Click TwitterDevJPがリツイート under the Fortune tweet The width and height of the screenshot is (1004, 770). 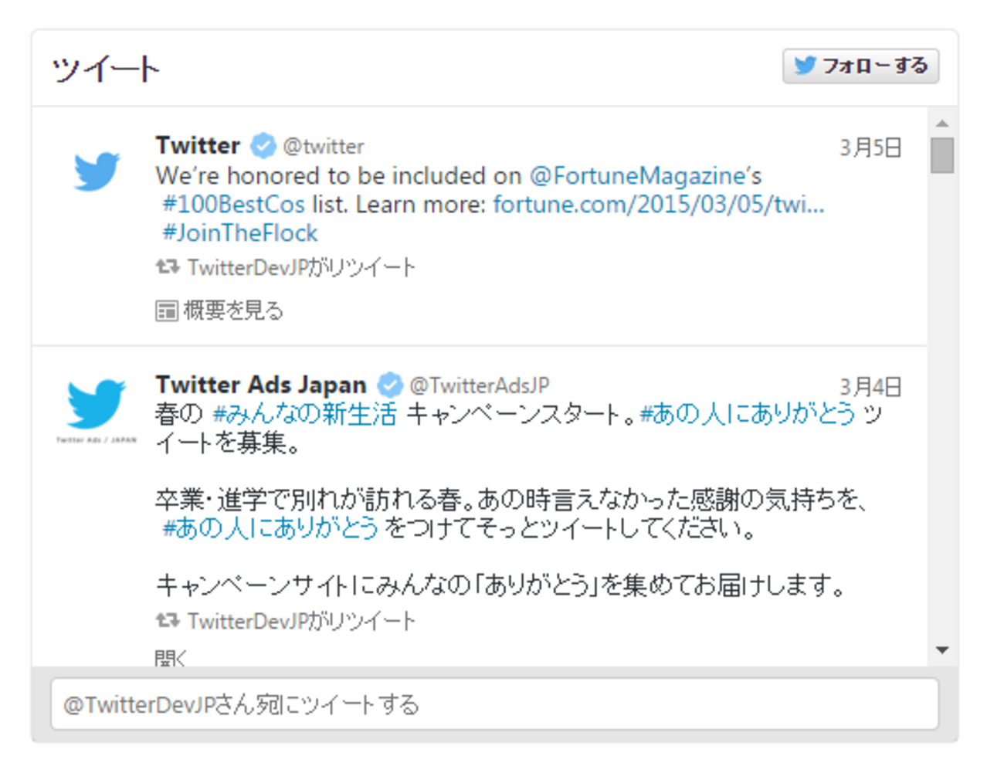[301, 267]
